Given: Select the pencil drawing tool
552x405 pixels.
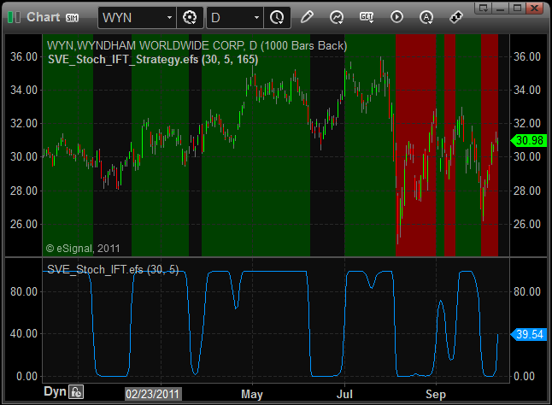Looking at the screenshot, I should pos(307,17).
